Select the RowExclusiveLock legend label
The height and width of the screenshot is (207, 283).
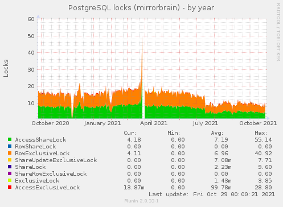pyautogui.click(x=42, y=154)
